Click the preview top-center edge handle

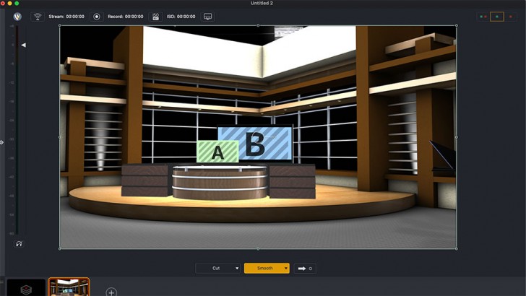click(258, 25)
